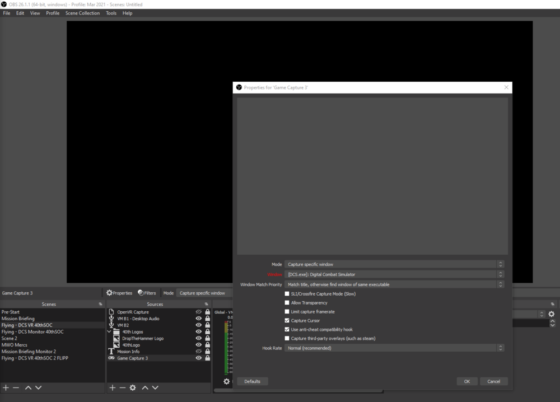Open source properties gear below Sources list
Image resolution: width=560 pixels, height=402 pixels.
(133, 387)
